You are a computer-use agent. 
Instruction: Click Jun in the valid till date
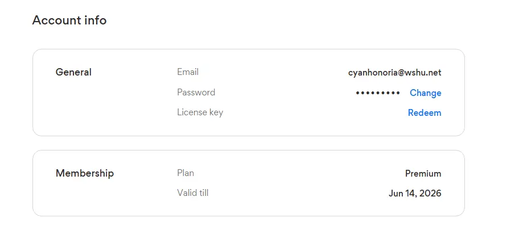(395, 194)
